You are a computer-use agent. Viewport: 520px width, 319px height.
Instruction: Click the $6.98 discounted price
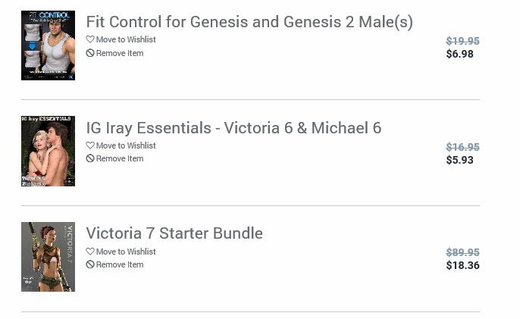[459, 55]
